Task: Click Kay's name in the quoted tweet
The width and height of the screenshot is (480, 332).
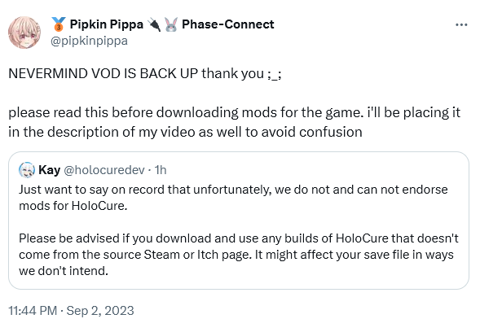Action: [x=49, y=170]
